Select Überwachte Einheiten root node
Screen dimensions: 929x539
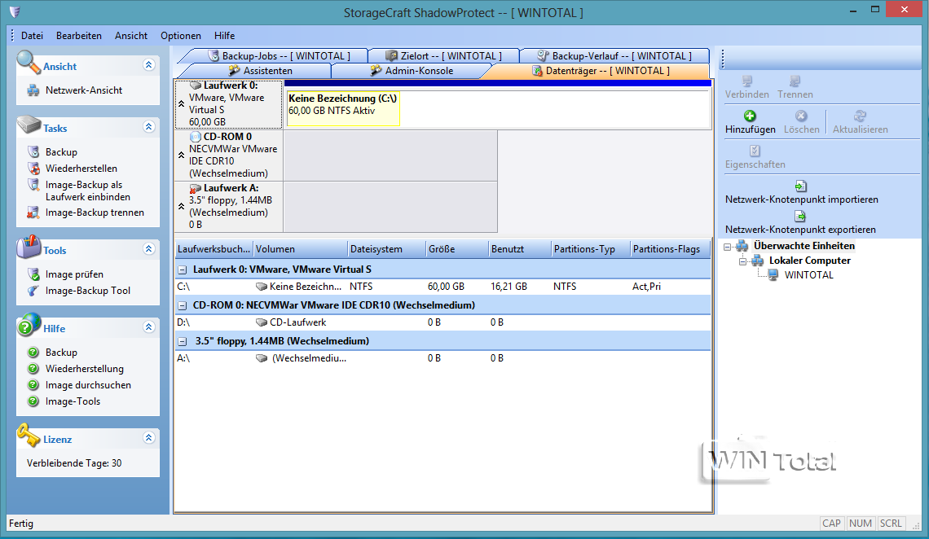pos(804,246)
